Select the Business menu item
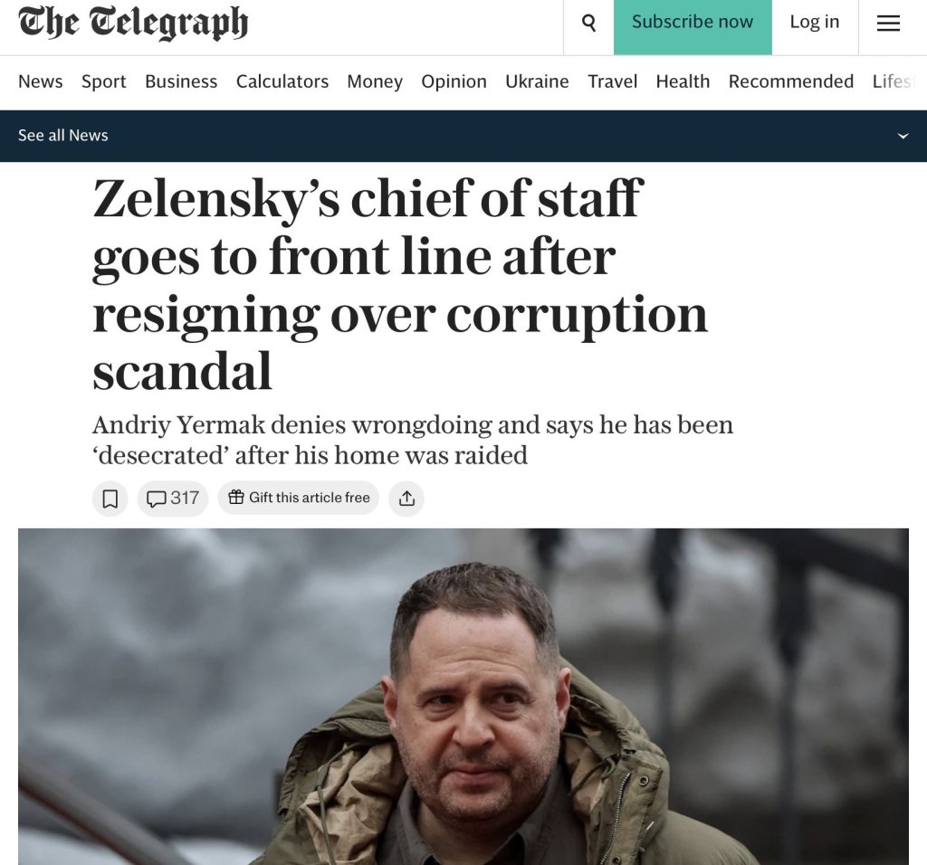The height and width of the screenshot is (865, 927). [181, 81]
